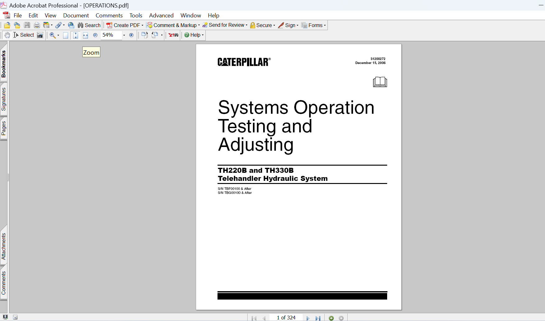Click the paperclip Attach a file icon
This screenshot has height=321, width=545.
click(x=58, y=25)
